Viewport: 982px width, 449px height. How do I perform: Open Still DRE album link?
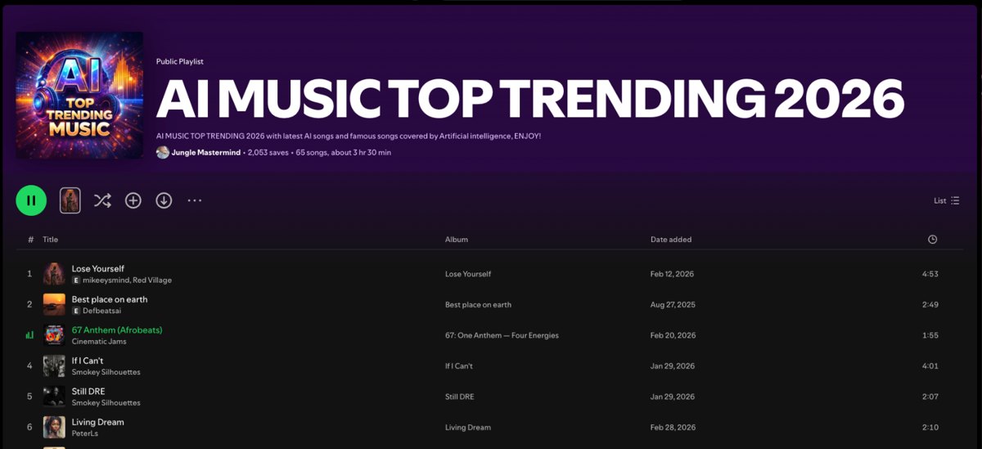460,397
